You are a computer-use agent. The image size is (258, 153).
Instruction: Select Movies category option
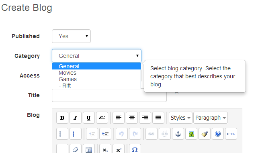point(96,73)
